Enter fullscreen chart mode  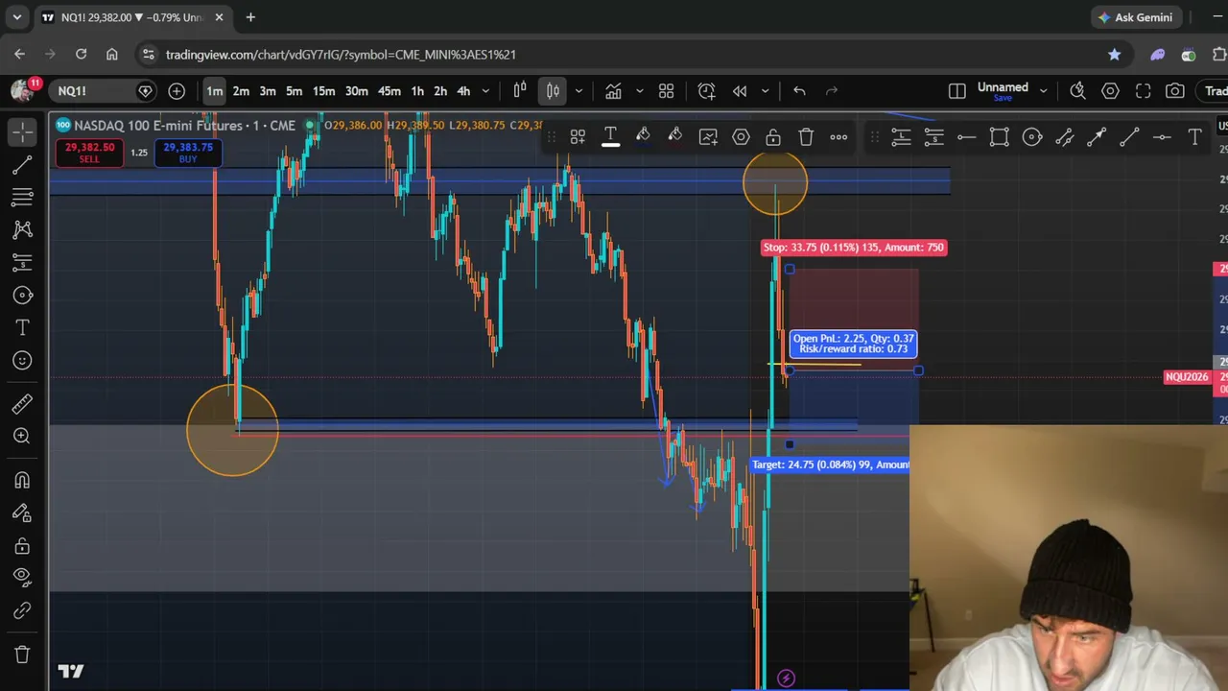[x=1143, y=91]
